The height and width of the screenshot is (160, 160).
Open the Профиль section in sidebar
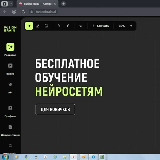(x=10, y=112)
